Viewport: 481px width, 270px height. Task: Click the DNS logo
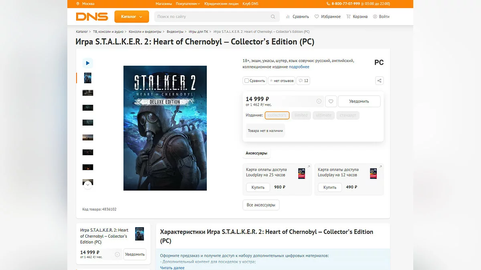pyautogui.click(x=92, y=17)
